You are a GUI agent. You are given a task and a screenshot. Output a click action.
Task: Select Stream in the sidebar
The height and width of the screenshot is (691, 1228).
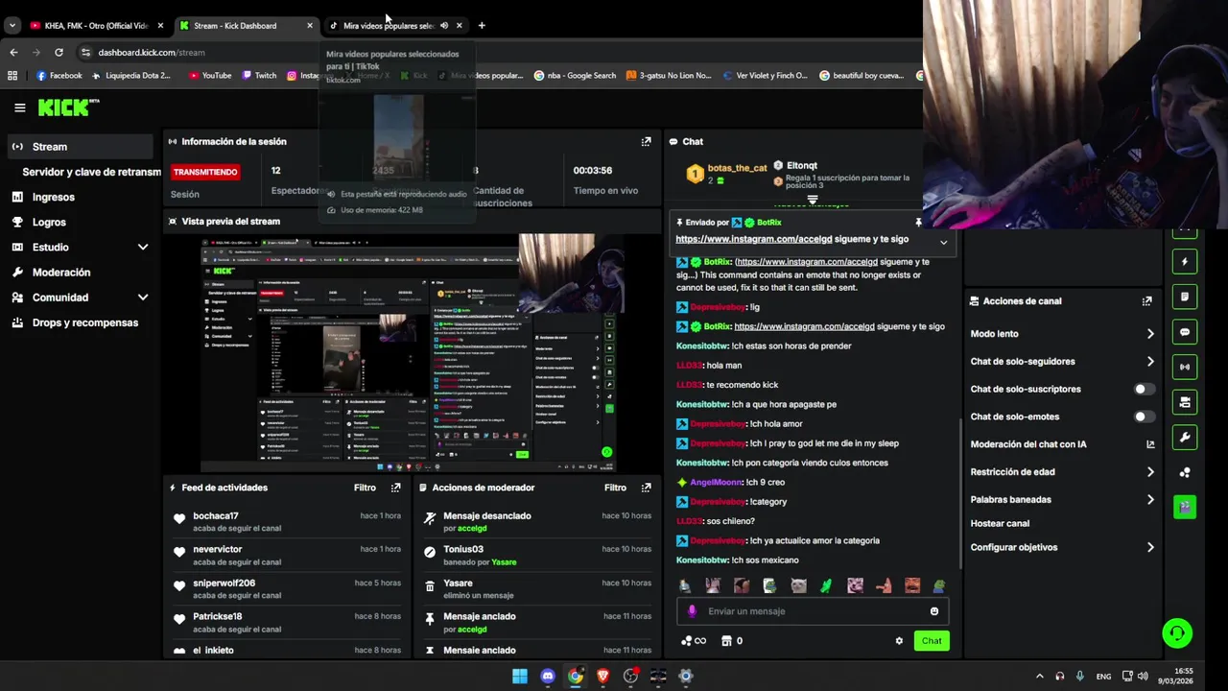pos(81,147)
